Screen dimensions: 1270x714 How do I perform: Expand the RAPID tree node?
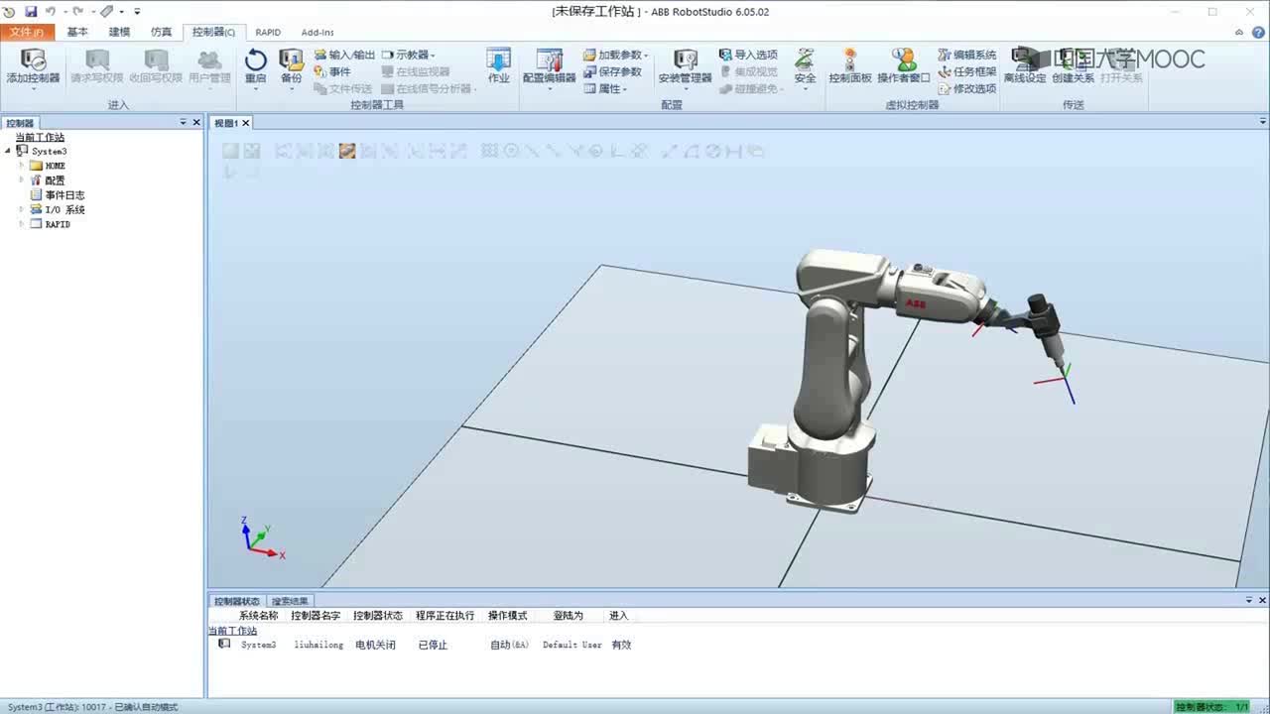(21, 224)
